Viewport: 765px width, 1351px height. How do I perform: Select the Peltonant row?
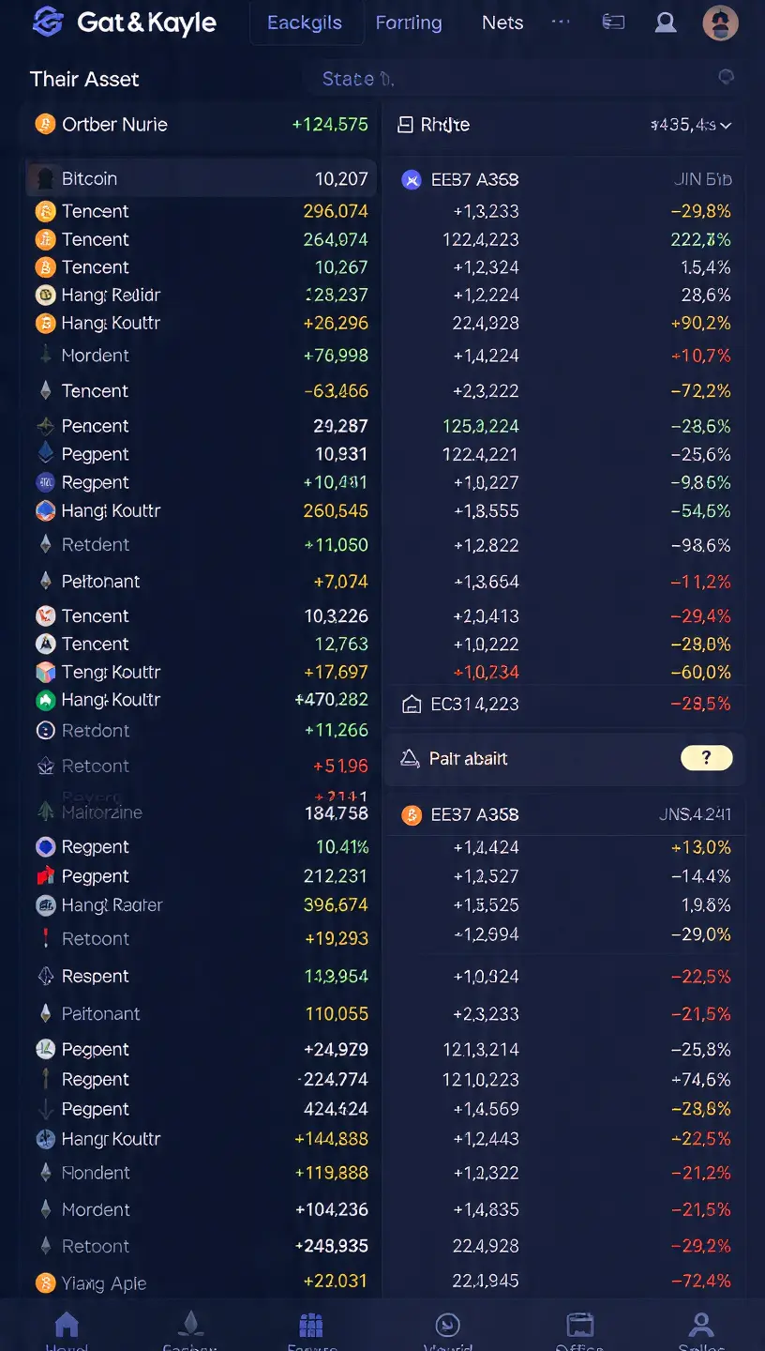point(201,582)
